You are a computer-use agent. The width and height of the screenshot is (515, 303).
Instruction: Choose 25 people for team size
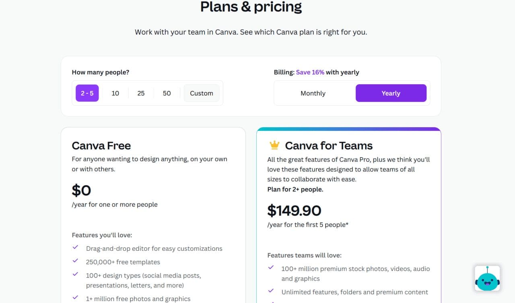click(141, 93)
